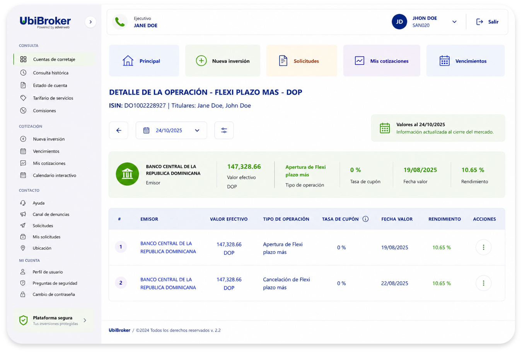Image resolution: width=522 pixels, height=353 pixels.
Task: Open the Vencimientos tab
Action: click(466, 61)
